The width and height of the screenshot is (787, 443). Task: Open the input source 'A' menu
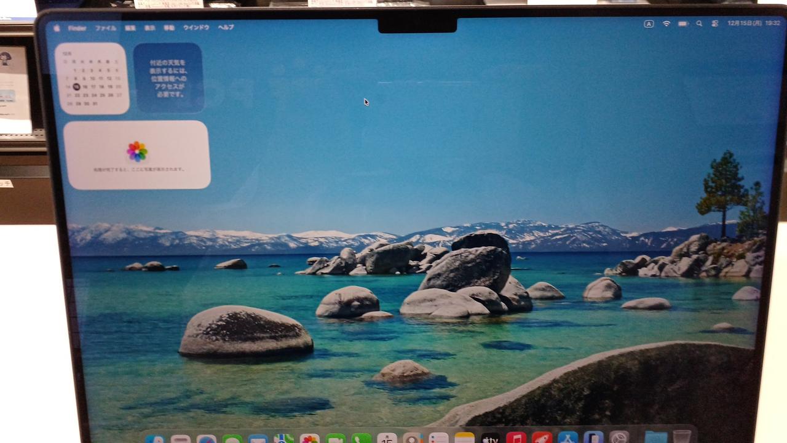[x=649, y=23]
